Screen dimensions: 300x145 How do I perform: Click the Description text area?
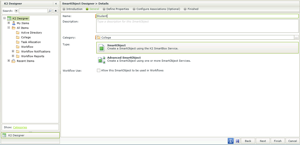pyautogui.click(x=197, y=26)
